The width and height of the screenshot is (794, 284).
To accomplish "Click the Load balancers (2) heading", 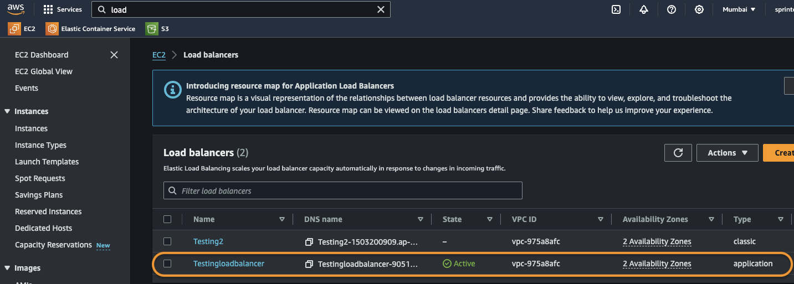I will pyautogui.click(x=206, y=152).
